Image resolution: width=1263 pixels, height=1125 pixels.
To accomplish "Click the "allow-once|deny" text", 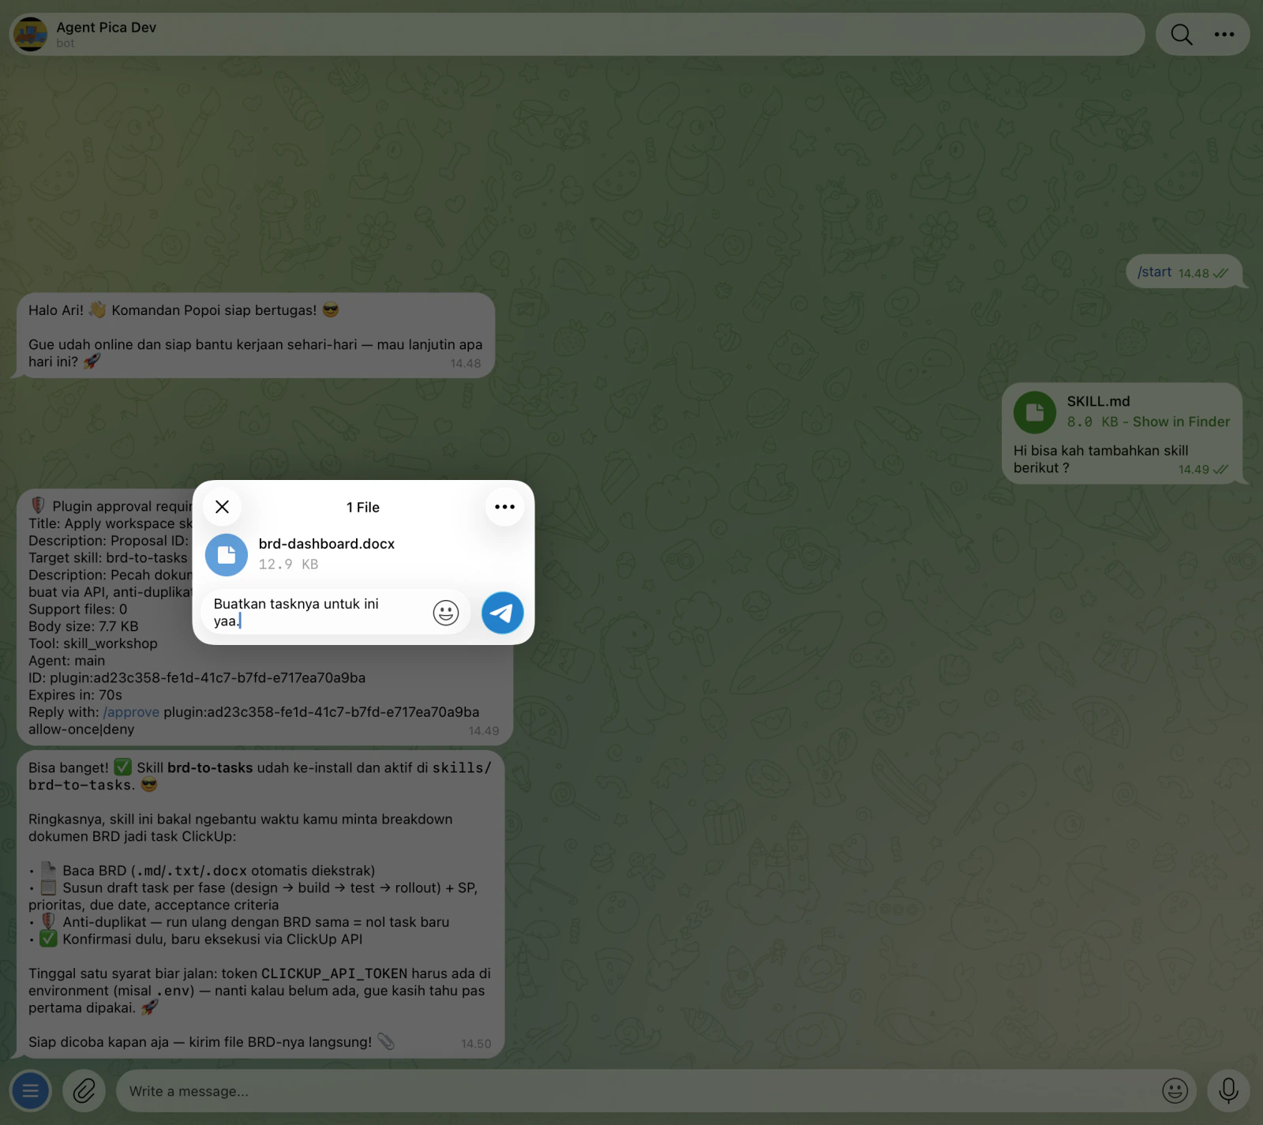I will [81, 729].
